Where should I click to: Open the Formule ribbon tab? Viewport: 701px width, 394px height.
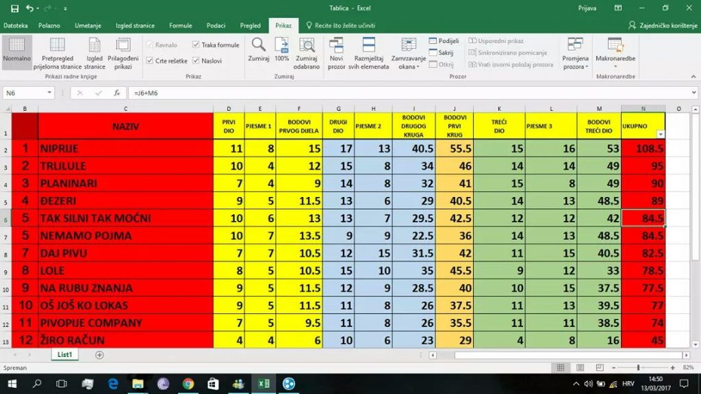coord(181,25)
